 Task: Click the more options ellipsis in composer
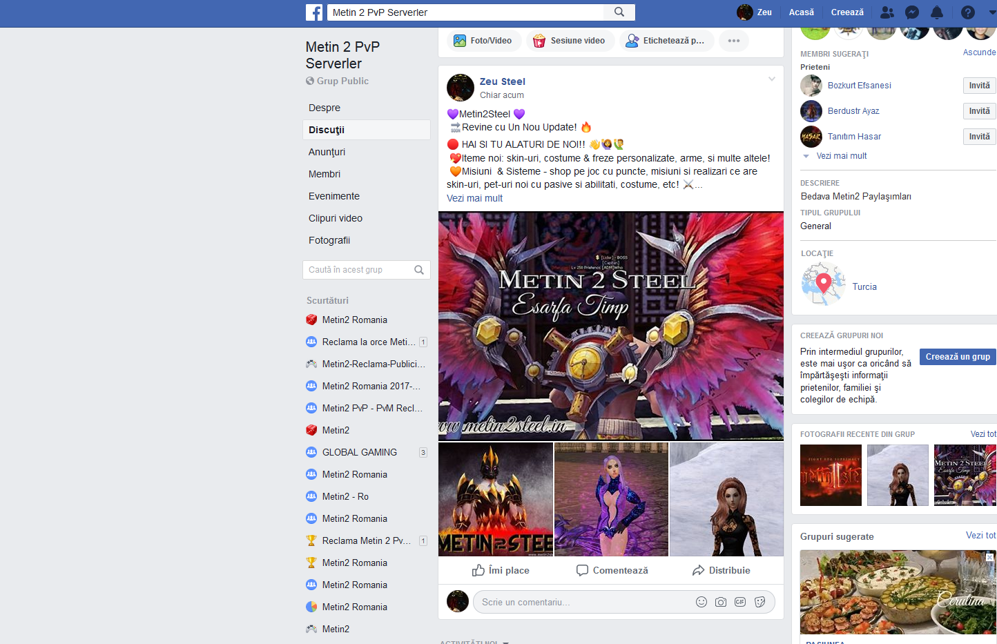[734, 41]
